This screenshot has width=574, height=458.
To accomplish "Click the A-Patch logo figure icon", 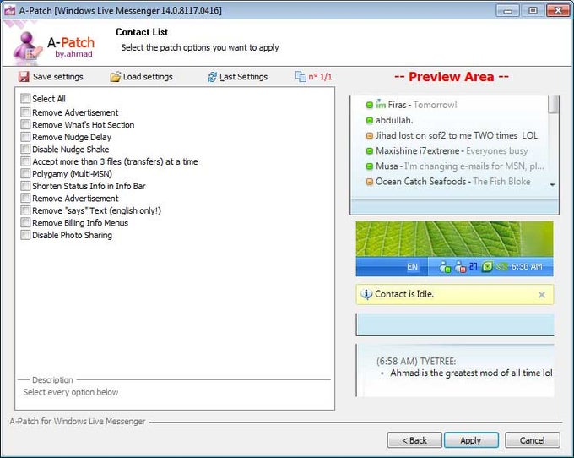I will pyautogui.click(x=27, y=46).
